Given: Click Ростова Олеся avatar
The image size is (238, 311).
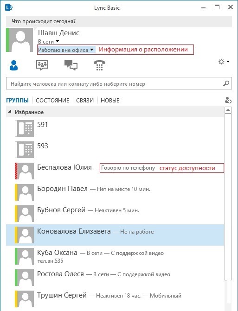Looking at the screenshot, I should point(25,278).
